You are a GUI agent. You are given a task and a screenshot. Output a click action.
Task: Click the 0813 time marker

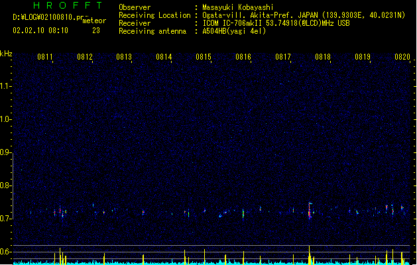[124, 57]
